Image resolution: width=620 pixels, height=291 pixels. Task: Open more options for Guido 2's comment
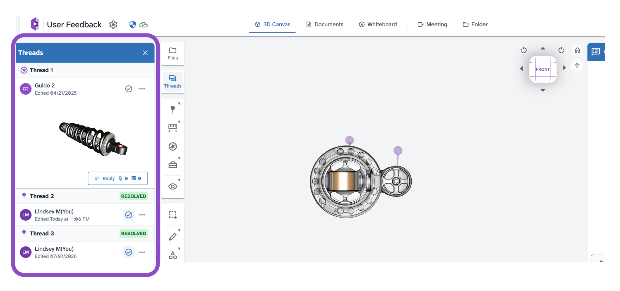[142, 89]
